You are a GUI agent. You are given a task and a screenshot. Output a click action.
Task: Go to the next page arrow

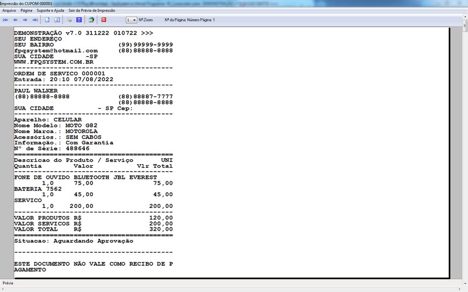(x=25, y=20)
